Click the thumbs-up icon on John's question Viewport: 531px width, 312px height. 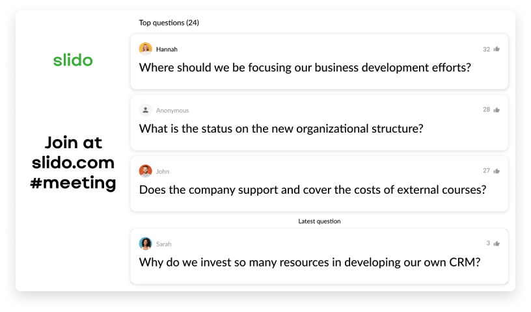tap(497, 171)
